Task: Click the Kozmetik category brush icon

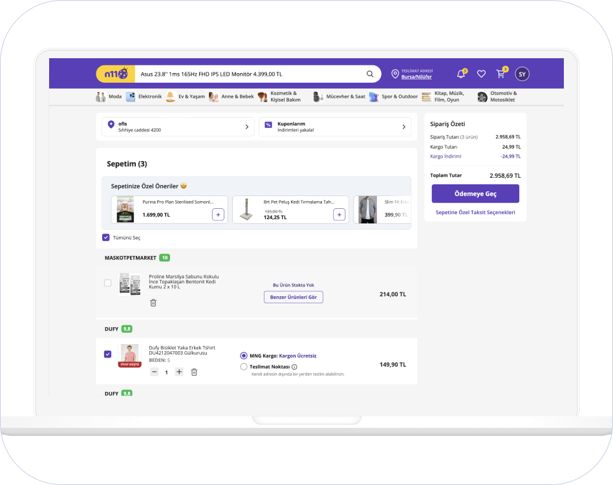Action: [x=263, y=96]
